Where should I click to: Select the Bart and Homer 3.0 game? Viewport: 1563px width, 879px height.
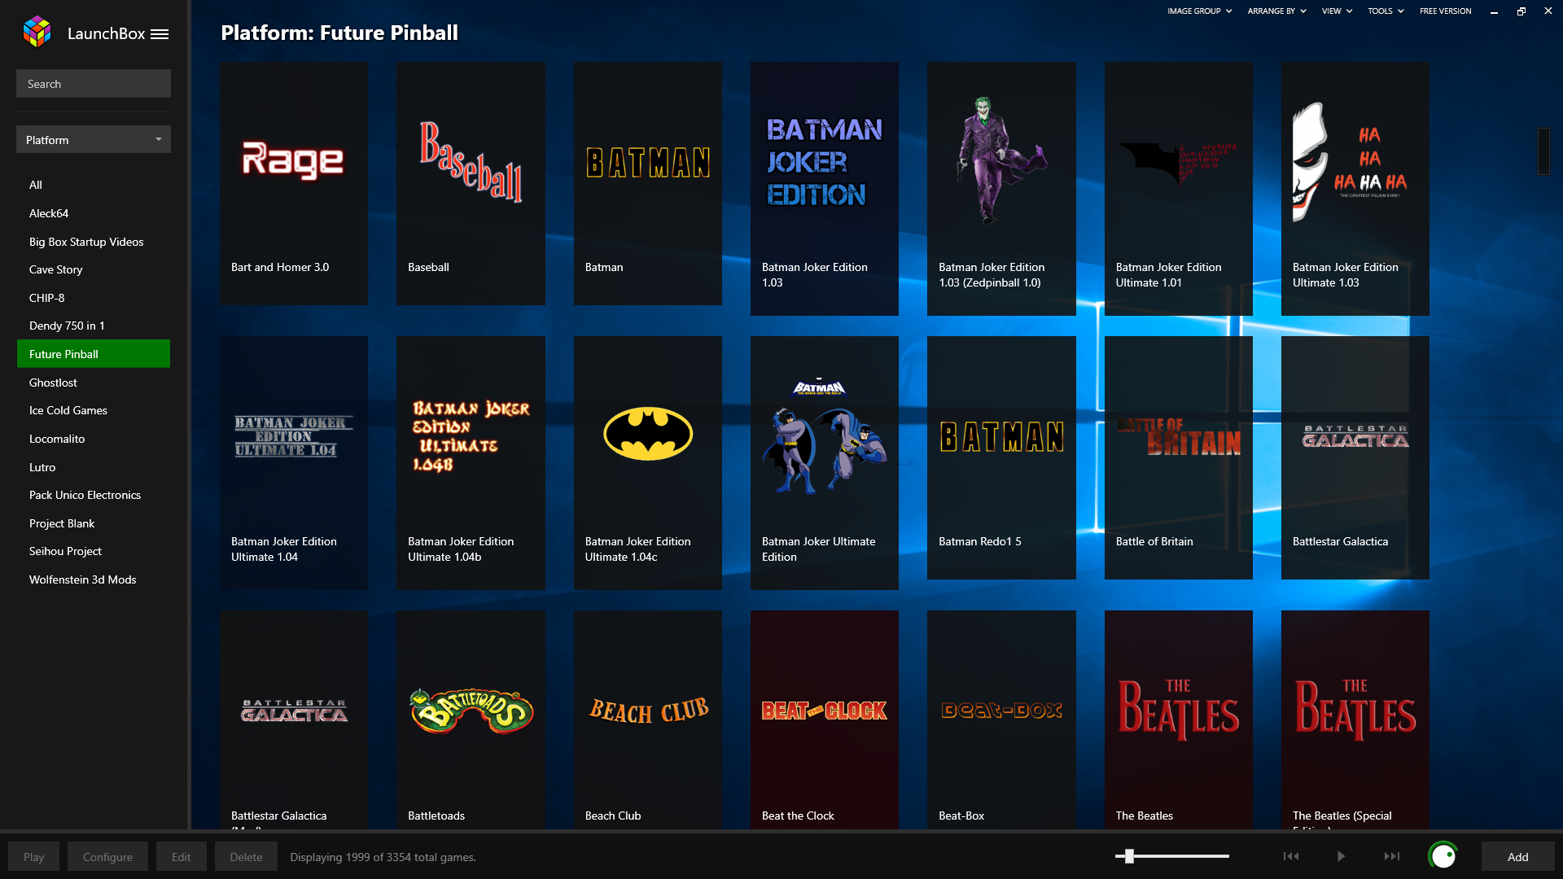[293, 184]
